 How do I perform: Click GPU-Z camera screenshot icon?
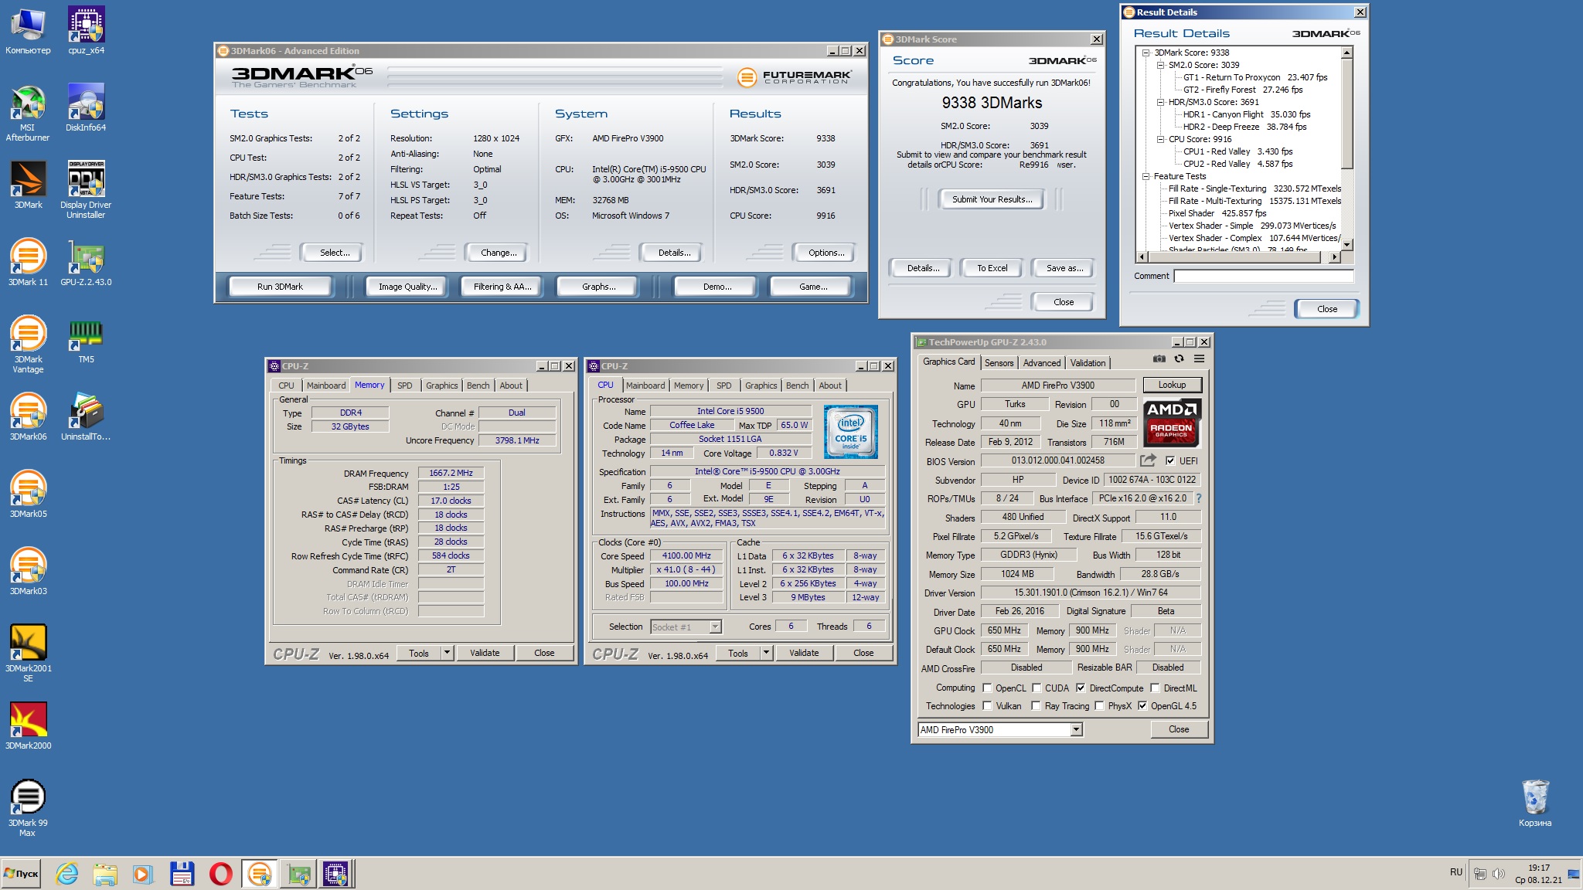click(x=1159, y=358)
